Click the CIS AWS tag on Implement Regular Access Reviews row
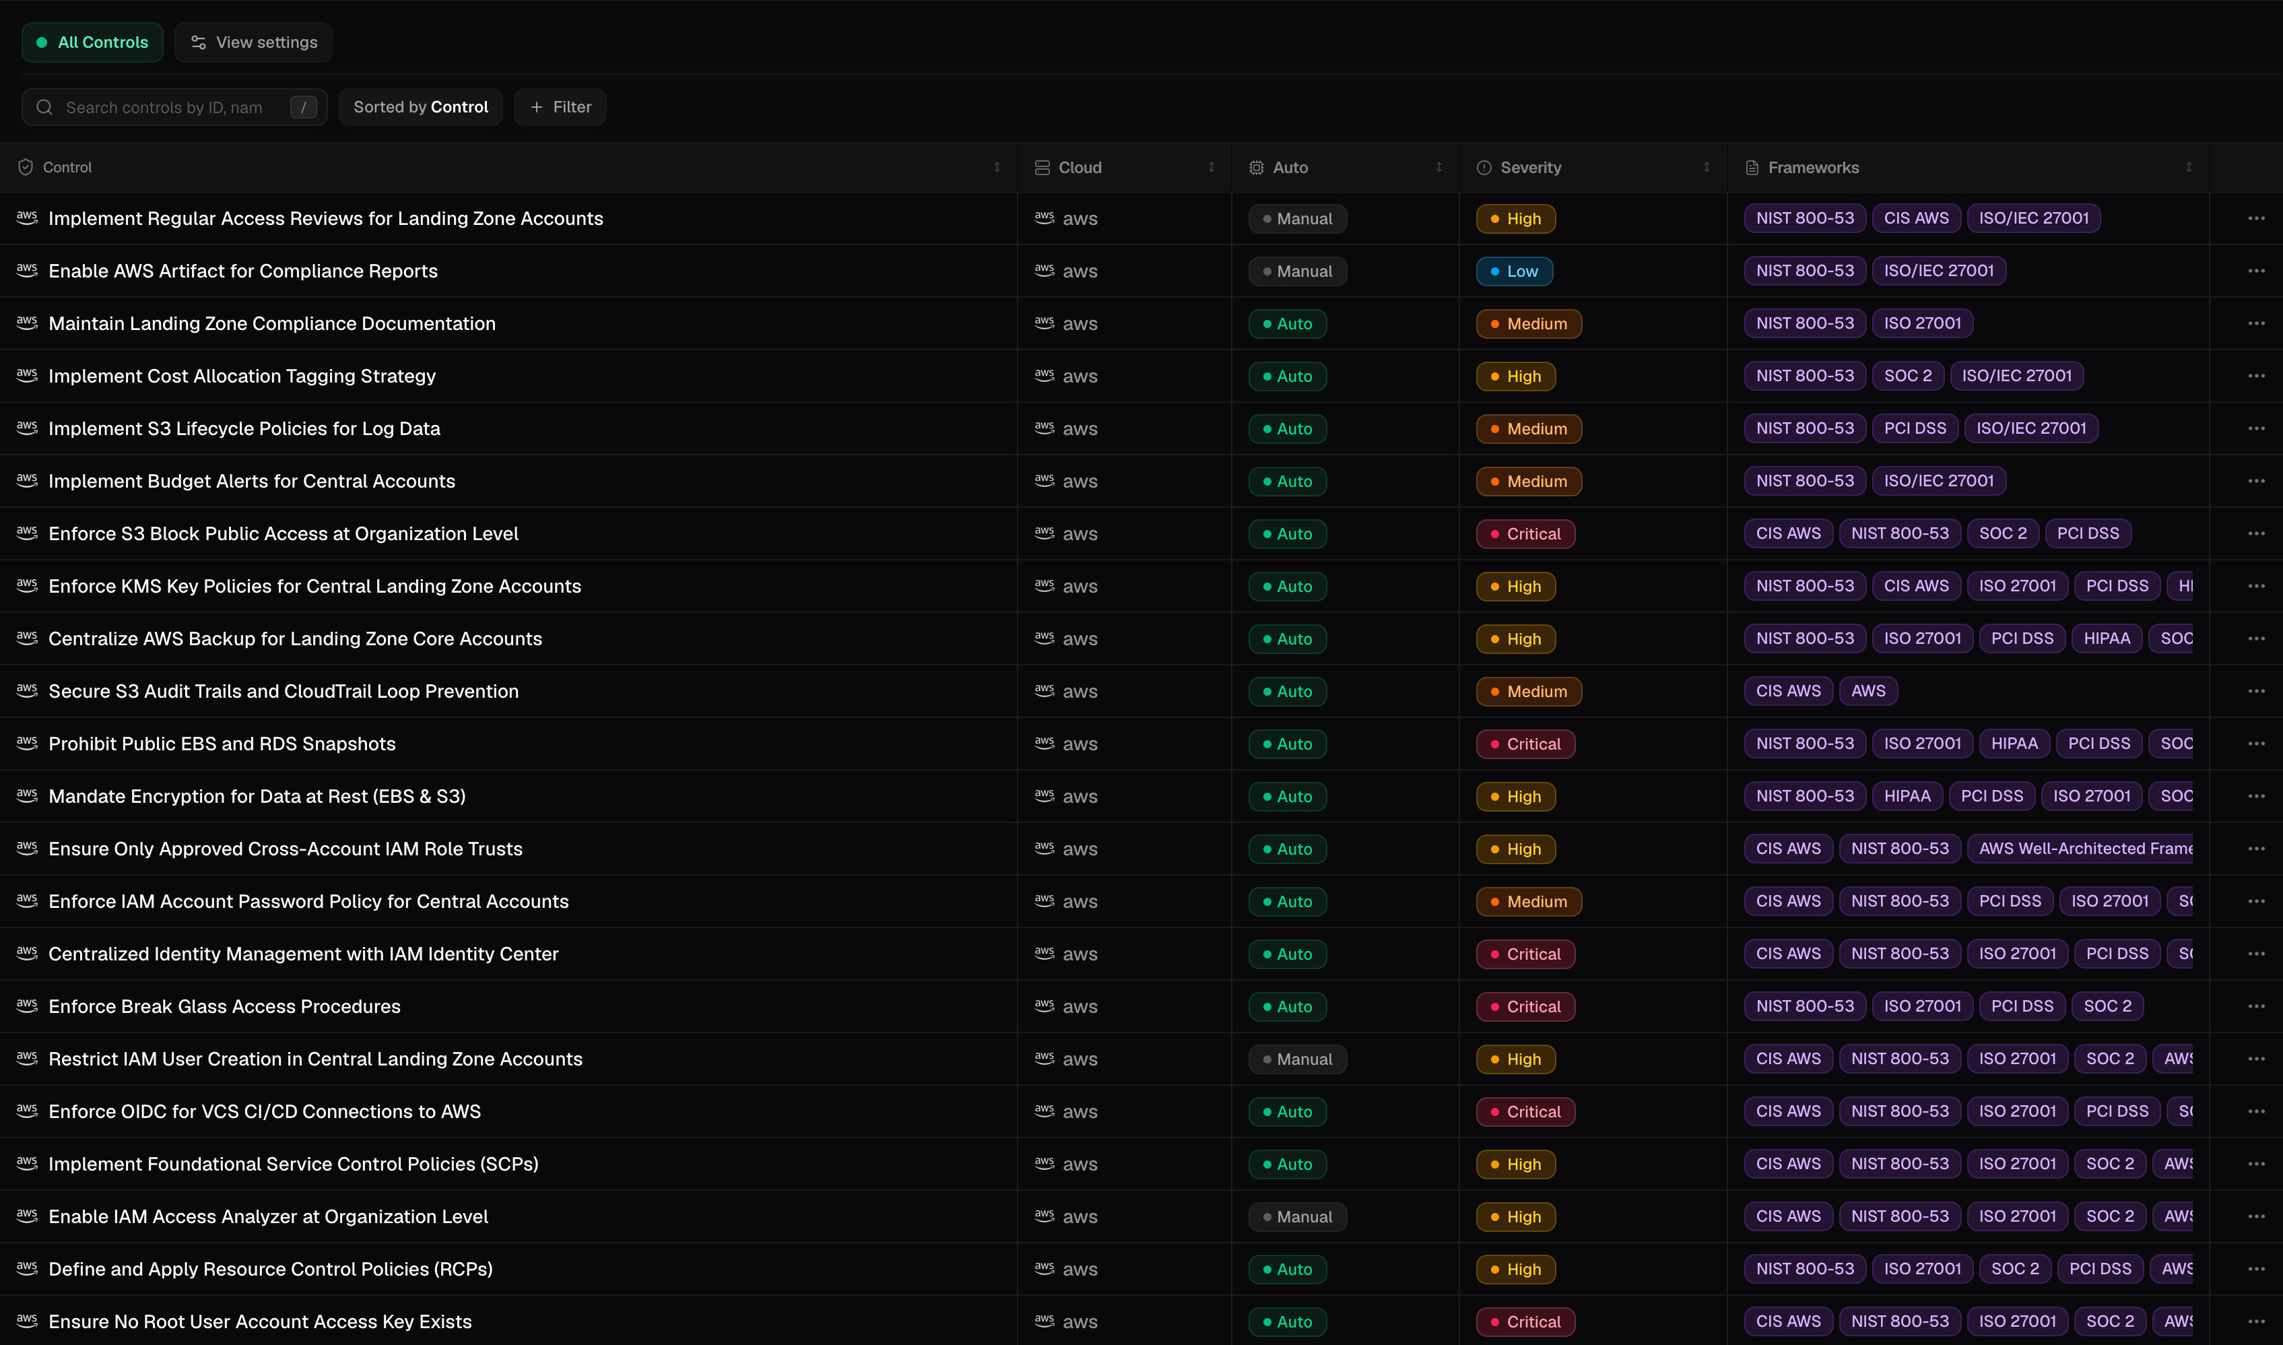The image size is (2283, 1345). pyautogui.click(x=1916, y=218)
